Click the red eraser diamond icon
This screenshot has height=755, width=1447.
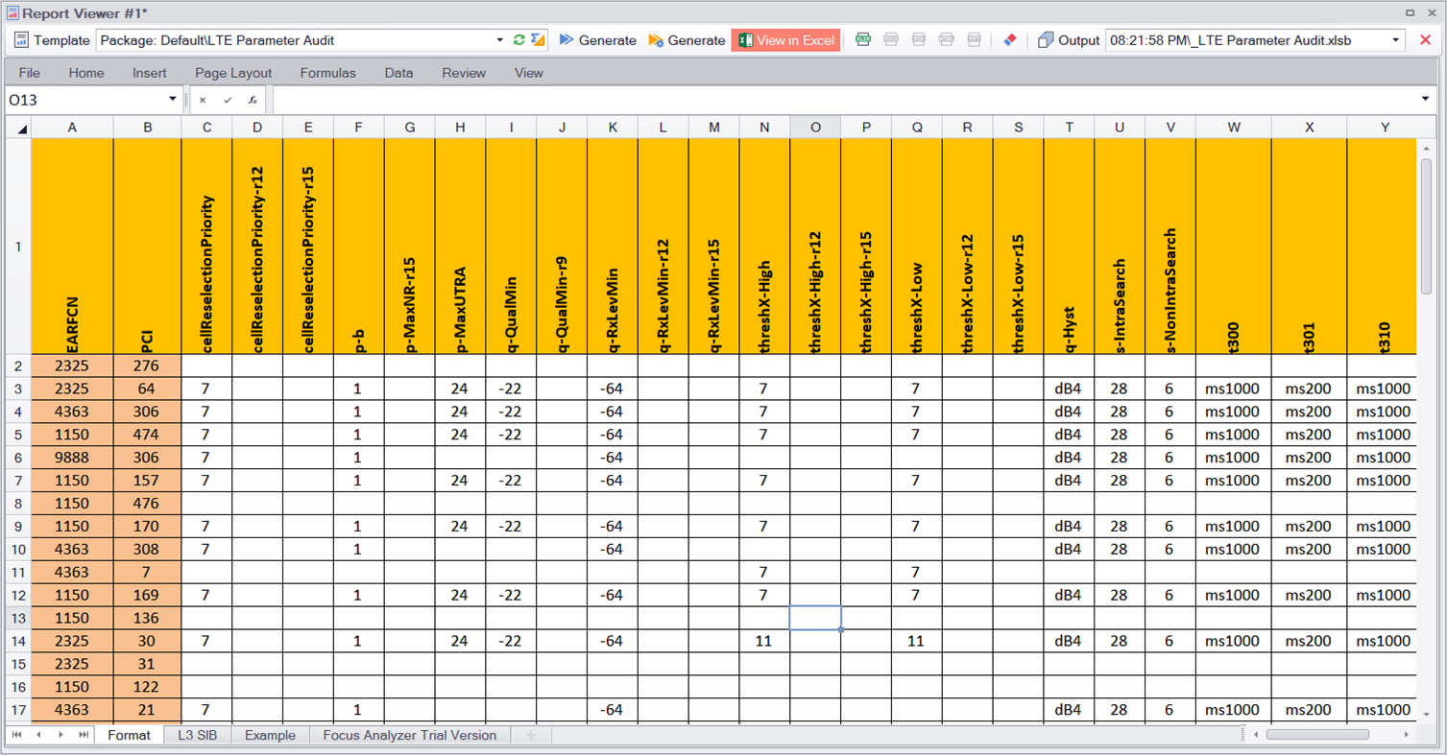point(1010,40)
